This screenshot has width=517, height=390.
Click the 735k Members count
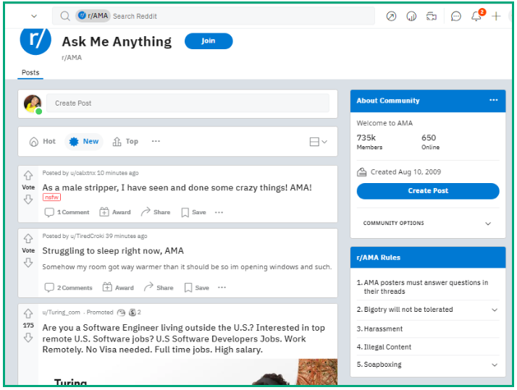pyautogui.click(x=369, y=142)
